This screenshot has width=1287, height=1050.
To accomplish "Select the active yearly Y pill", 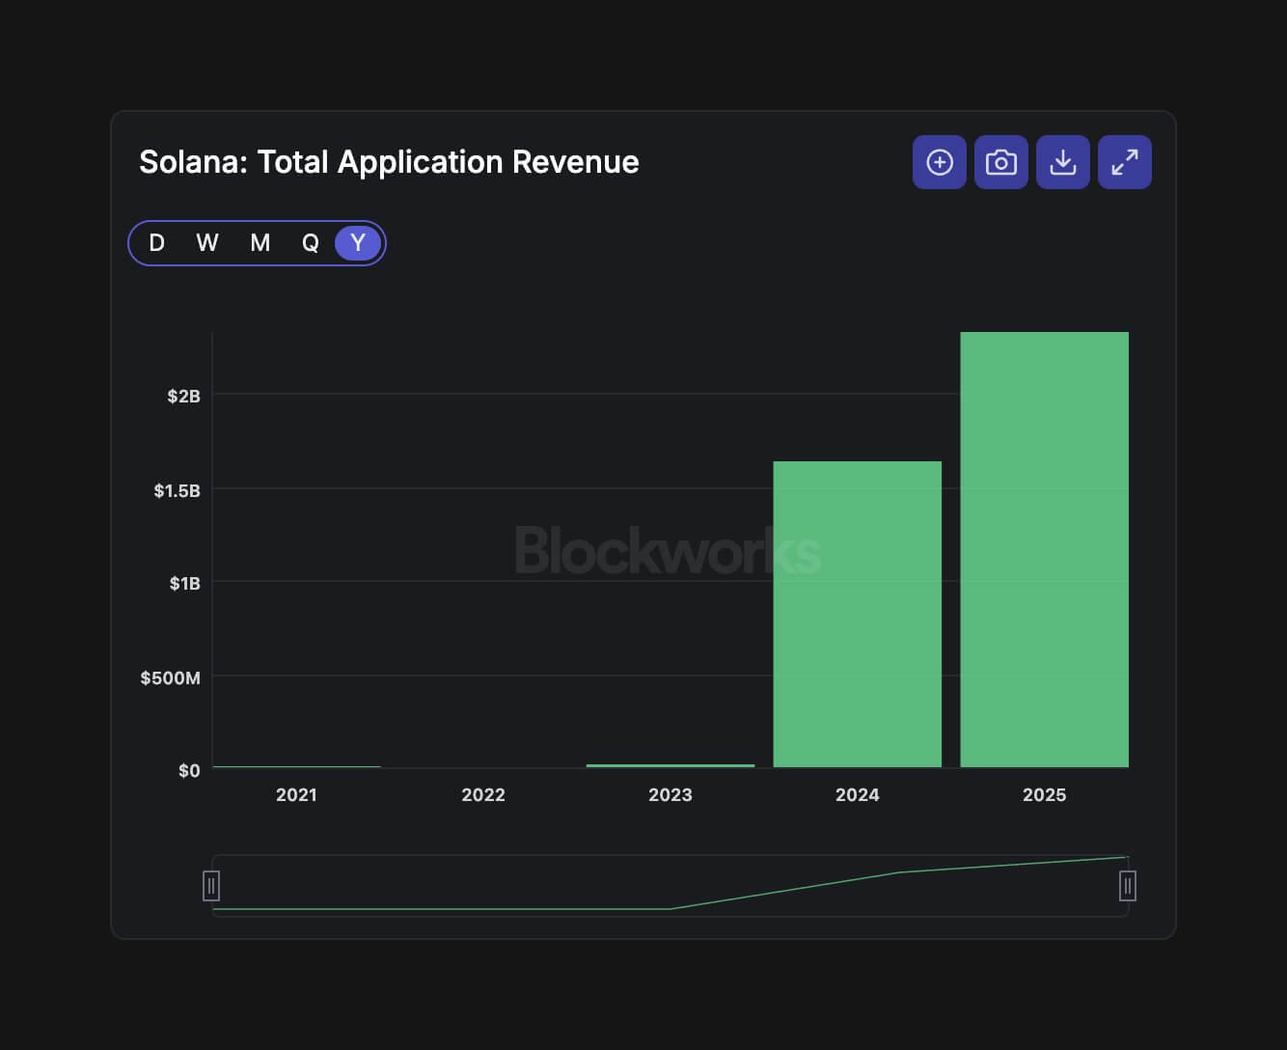I will click(357, 242).
